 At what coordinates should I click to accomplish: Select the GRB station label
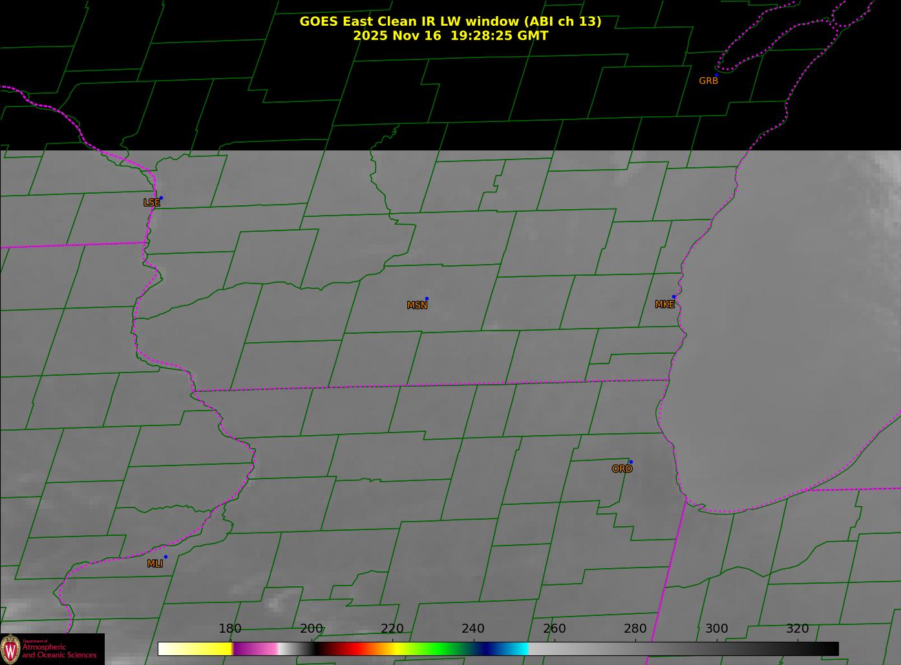pyautogui.click(x=708, y=81)
